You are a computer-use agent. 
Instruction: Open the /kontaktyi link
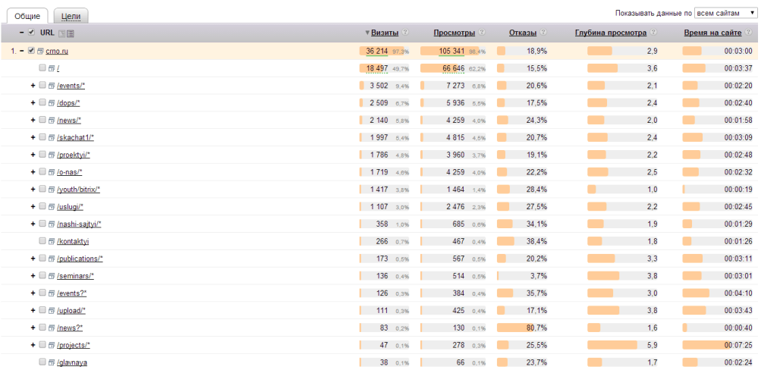73,241
